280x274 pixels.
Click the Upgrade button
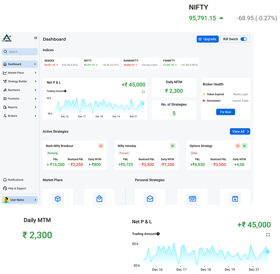(x=207, y=39)
